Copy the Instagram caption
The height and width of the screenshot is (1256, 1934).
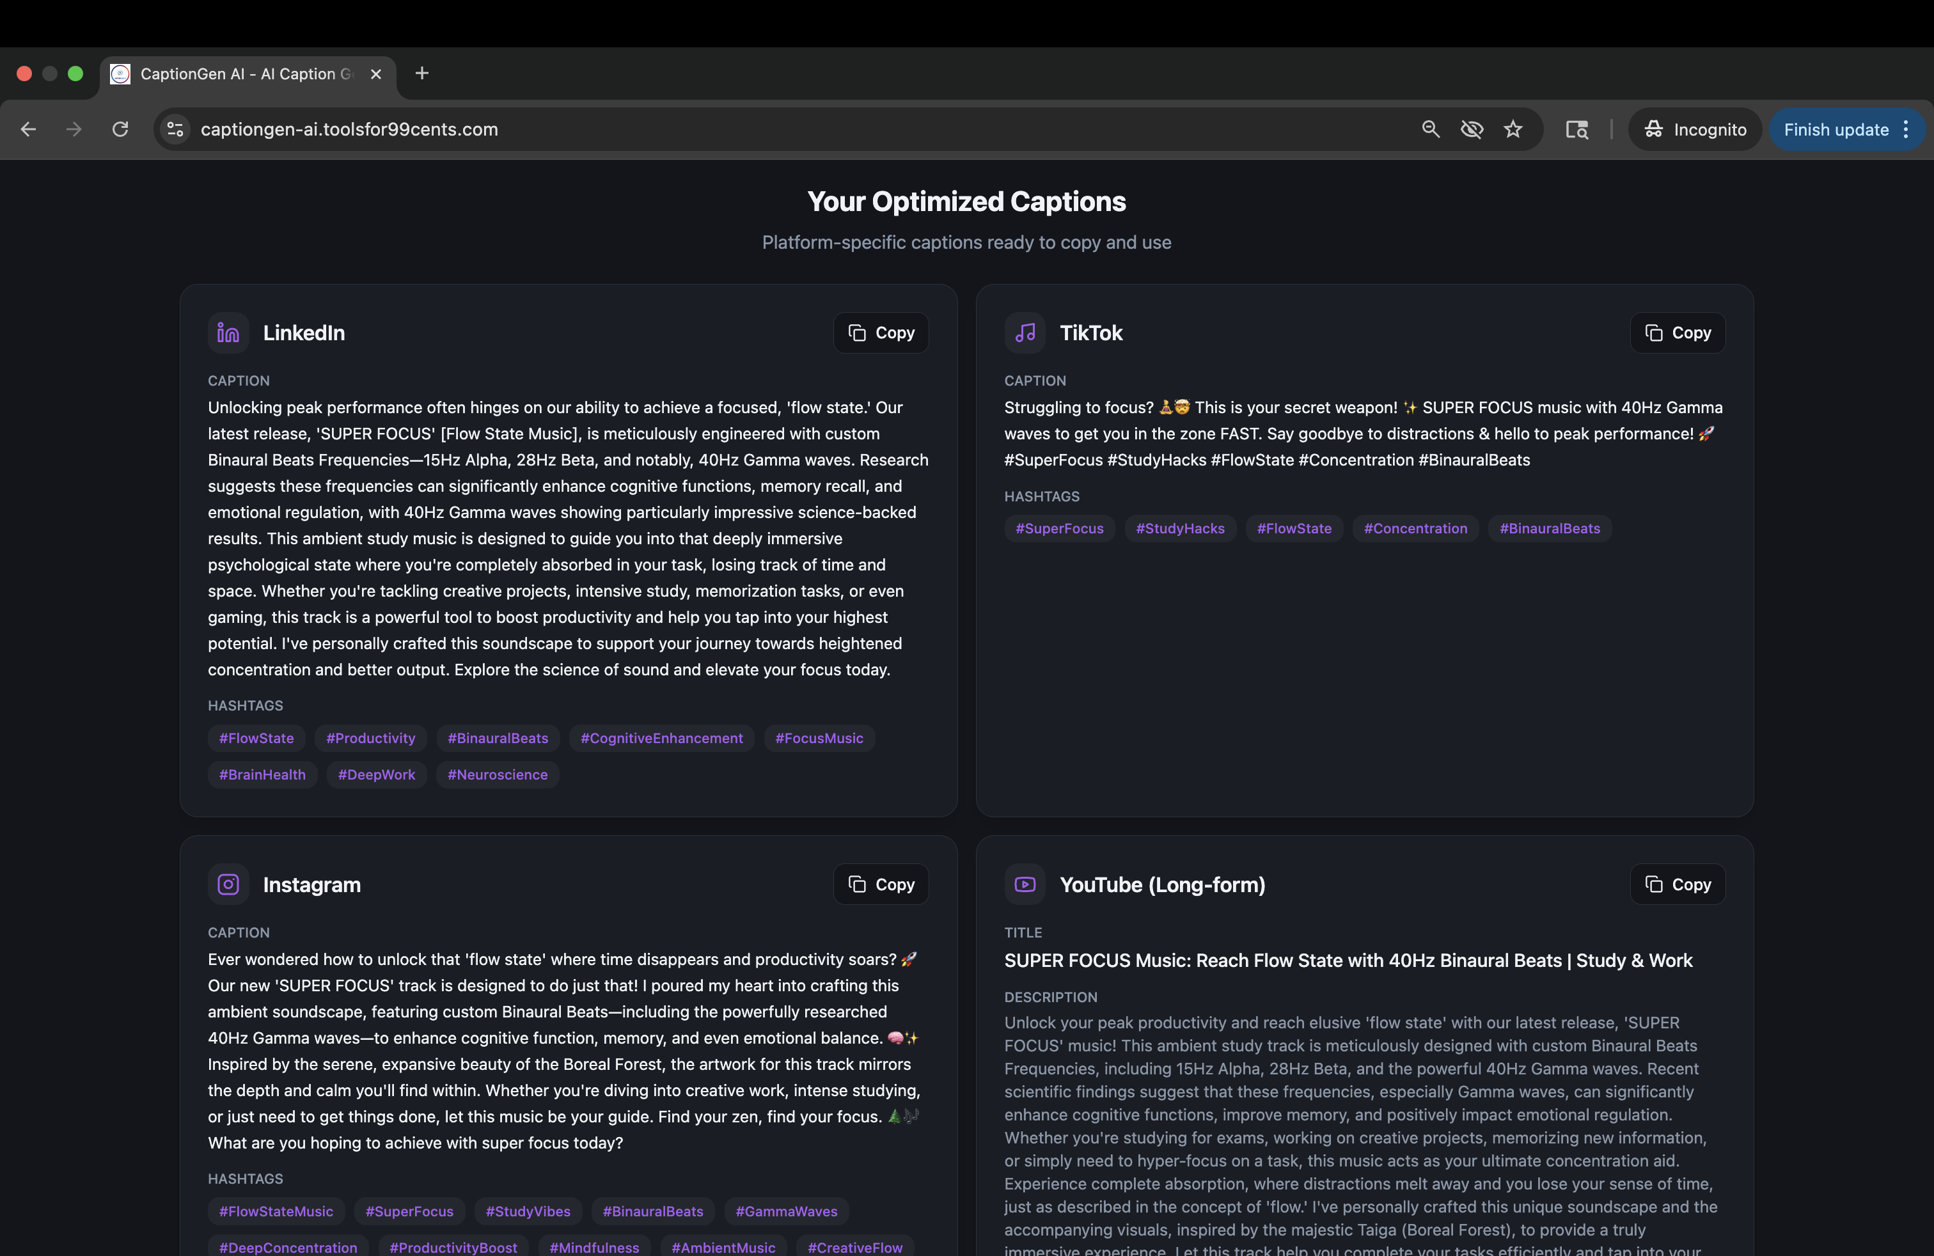click(x=881, y=884)
